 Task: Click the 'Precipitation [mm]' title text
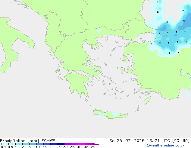[20, 141]
